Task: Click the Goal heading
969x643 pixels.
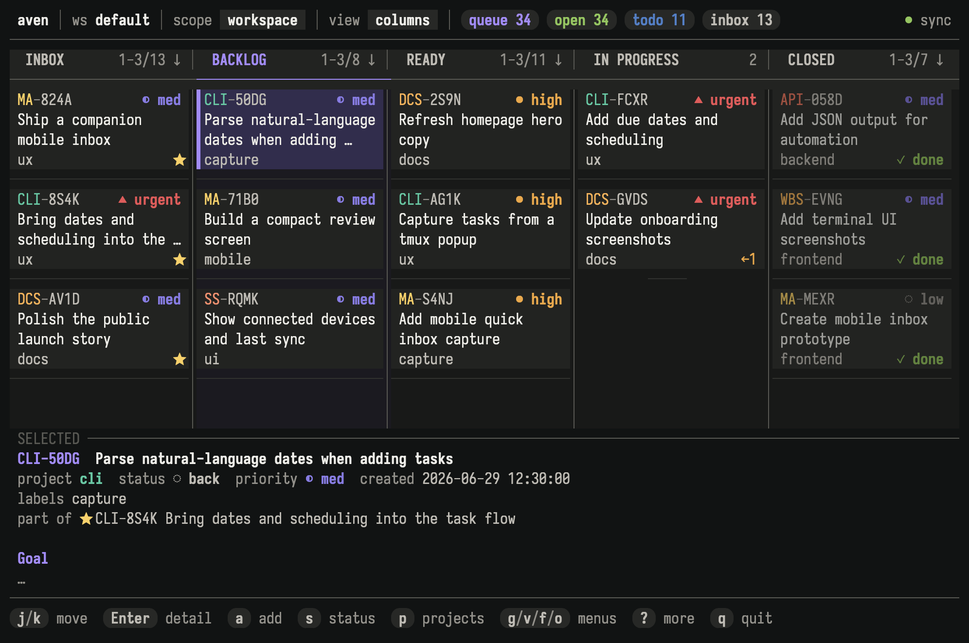Action: (33, 558)
